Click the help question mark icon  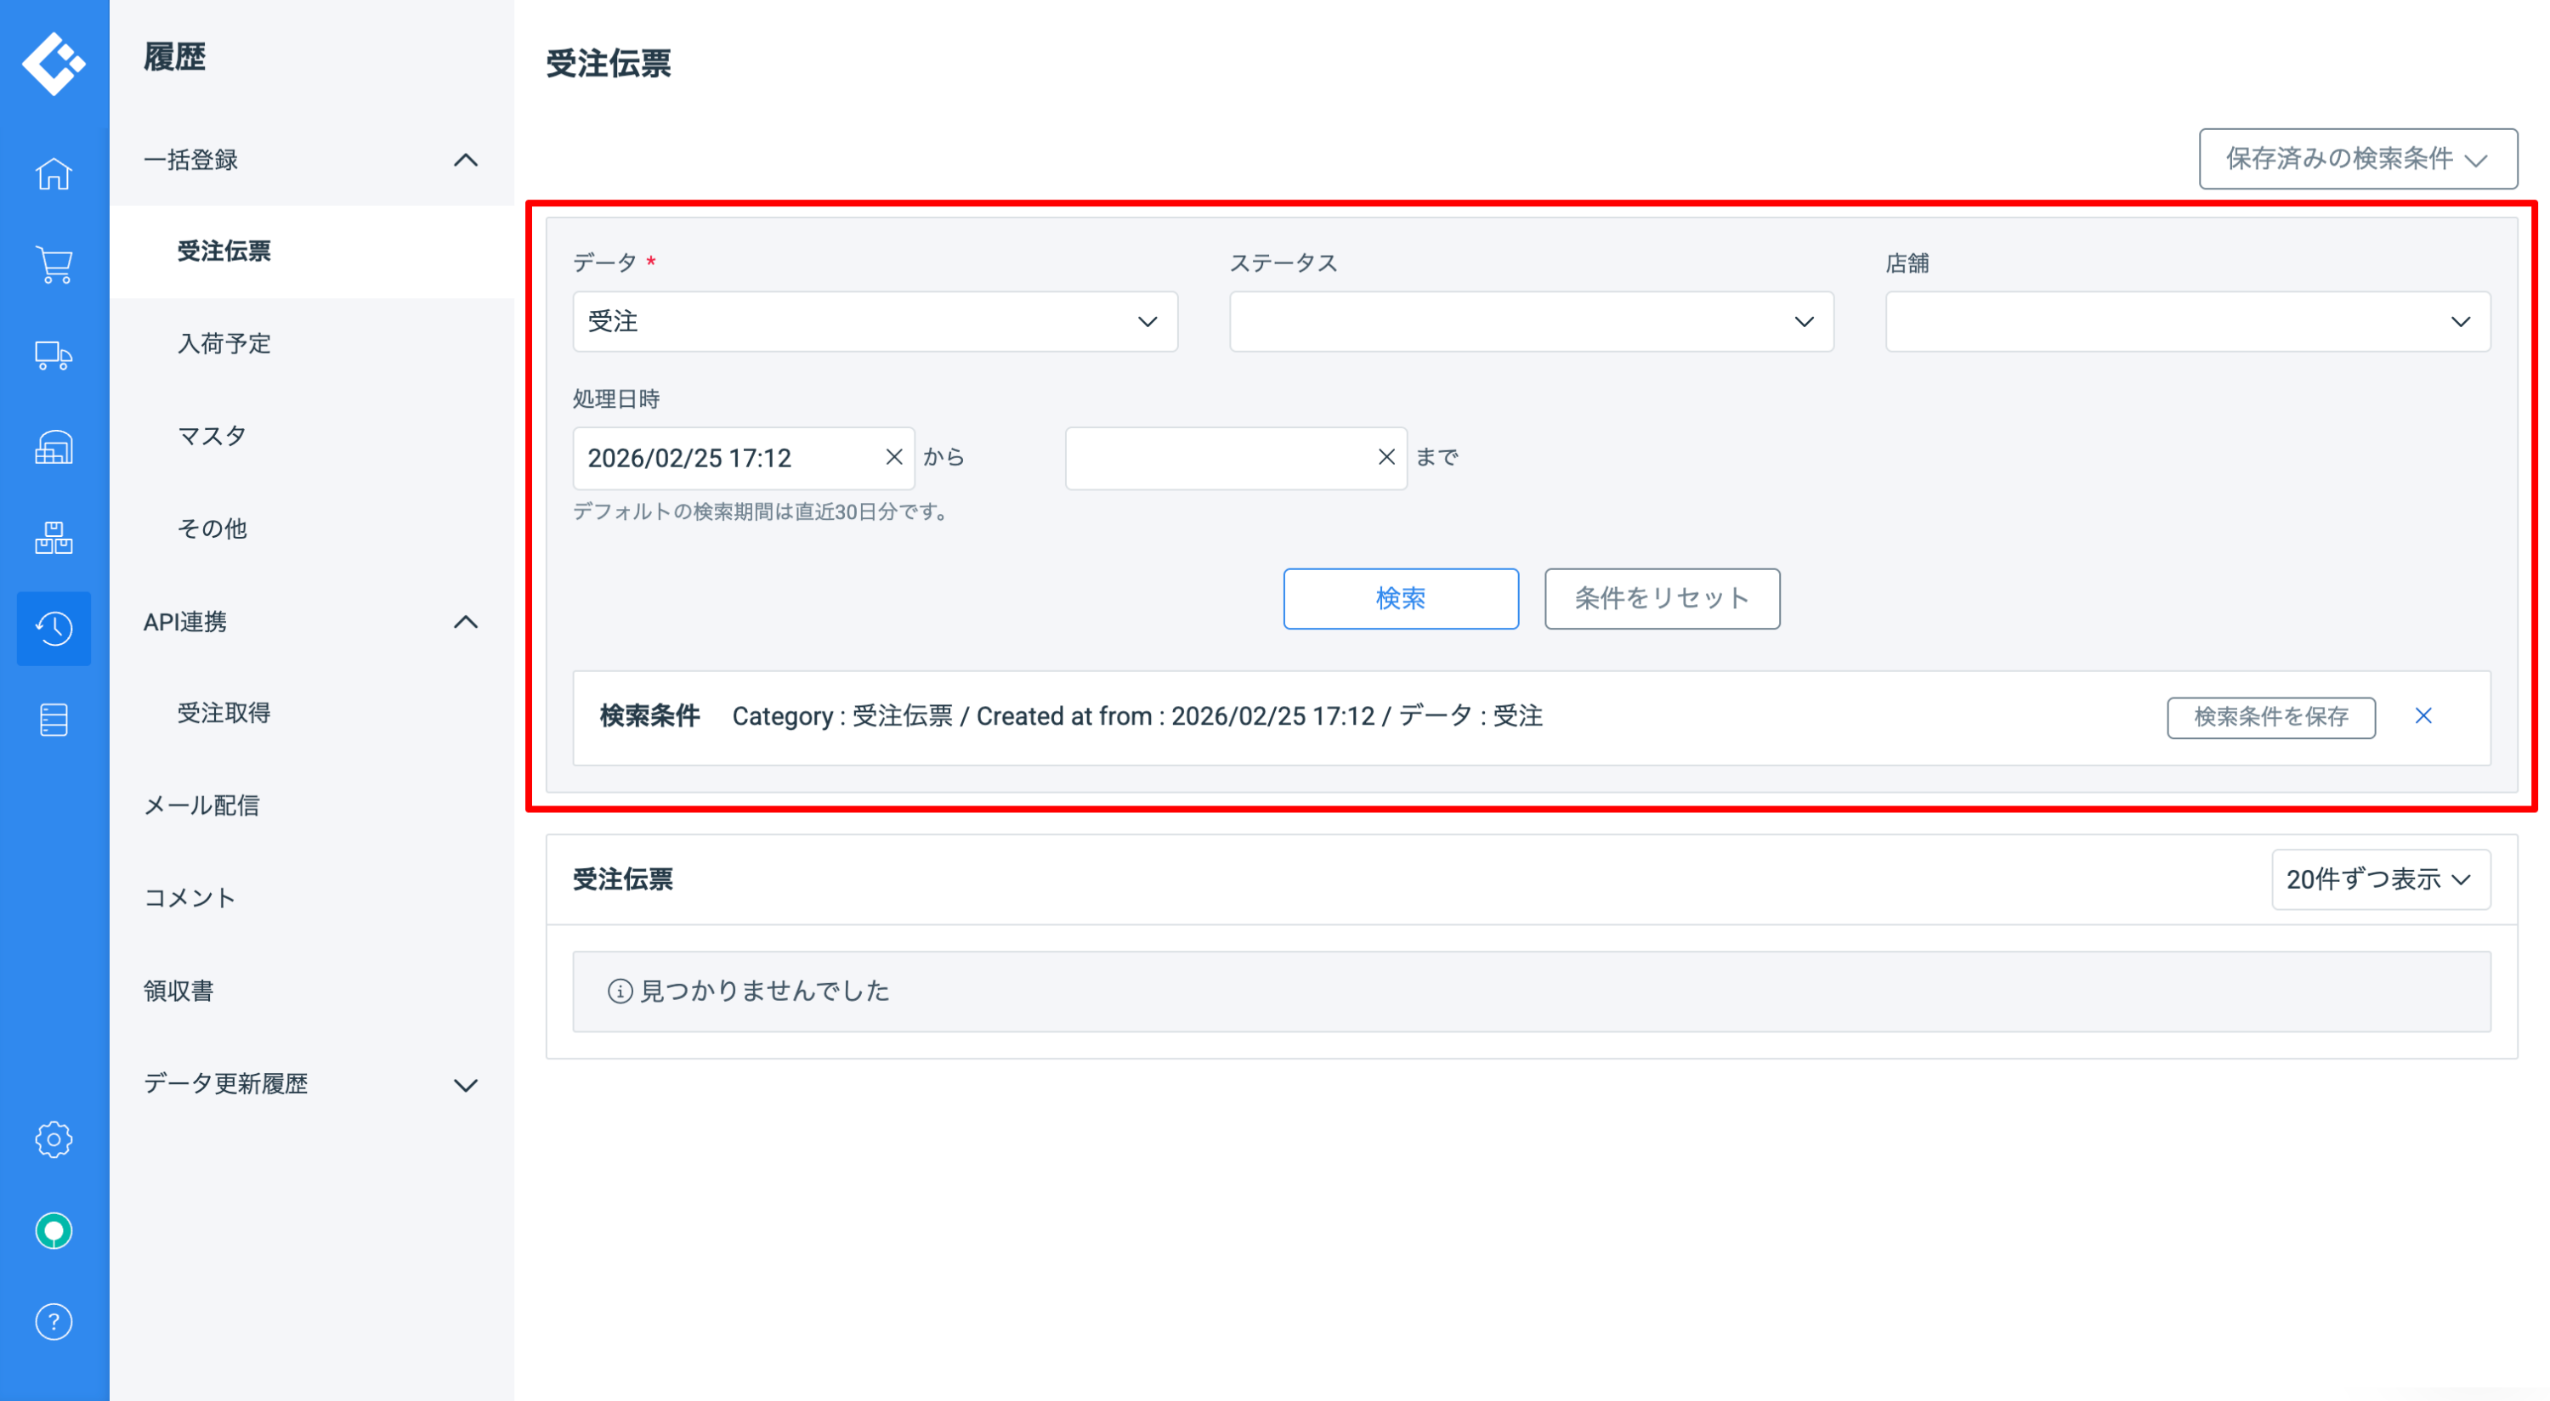click(x=54, y=1322)
